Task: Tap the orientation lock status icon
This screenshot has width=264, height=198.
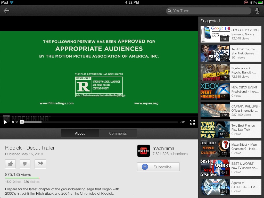Action: [x=246, y=2]
